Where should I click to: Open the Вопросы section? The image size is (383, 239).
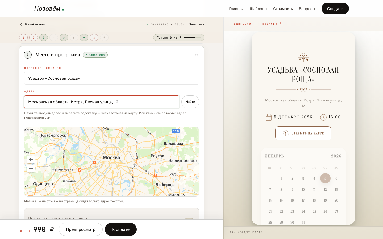click(307, 9)
